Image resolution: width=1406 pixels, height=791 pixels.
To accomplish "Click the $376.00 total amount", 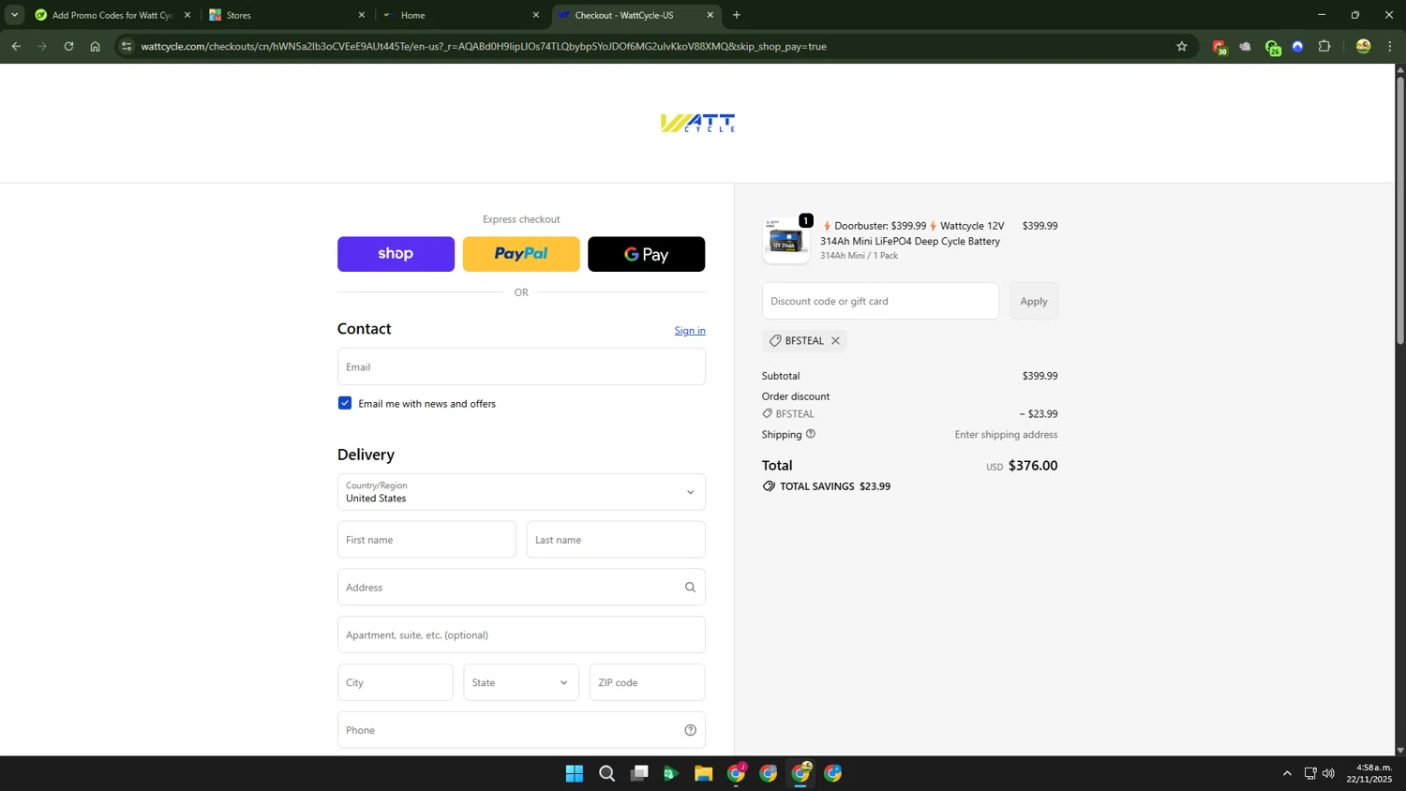I will tap(1032, 466).
